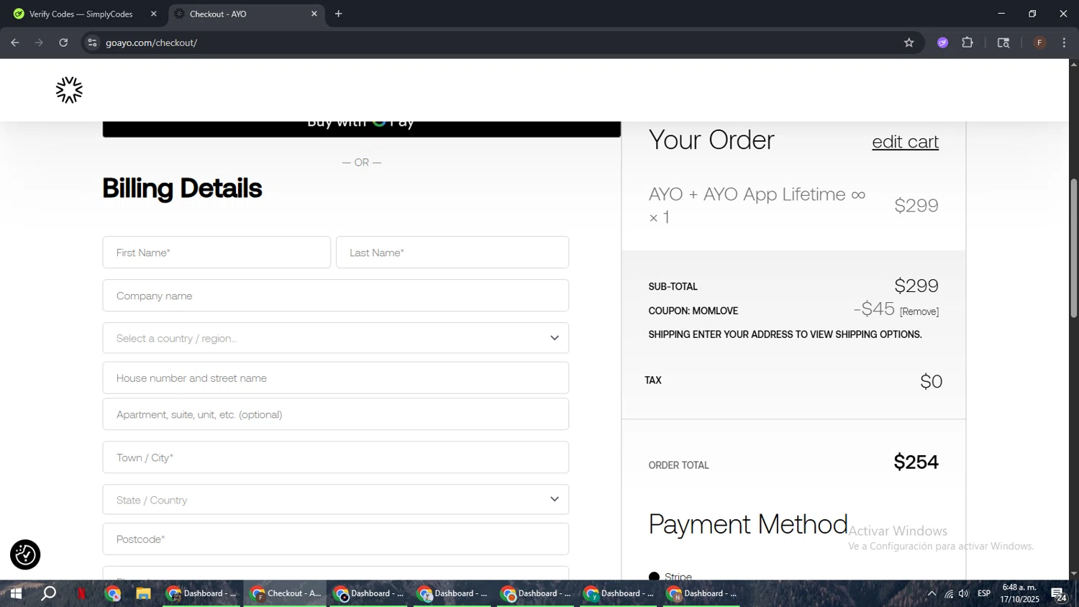Viewport: 1079px width, 607px height.
Task: Click the Payment Method heading
Action: pos(748,524)
